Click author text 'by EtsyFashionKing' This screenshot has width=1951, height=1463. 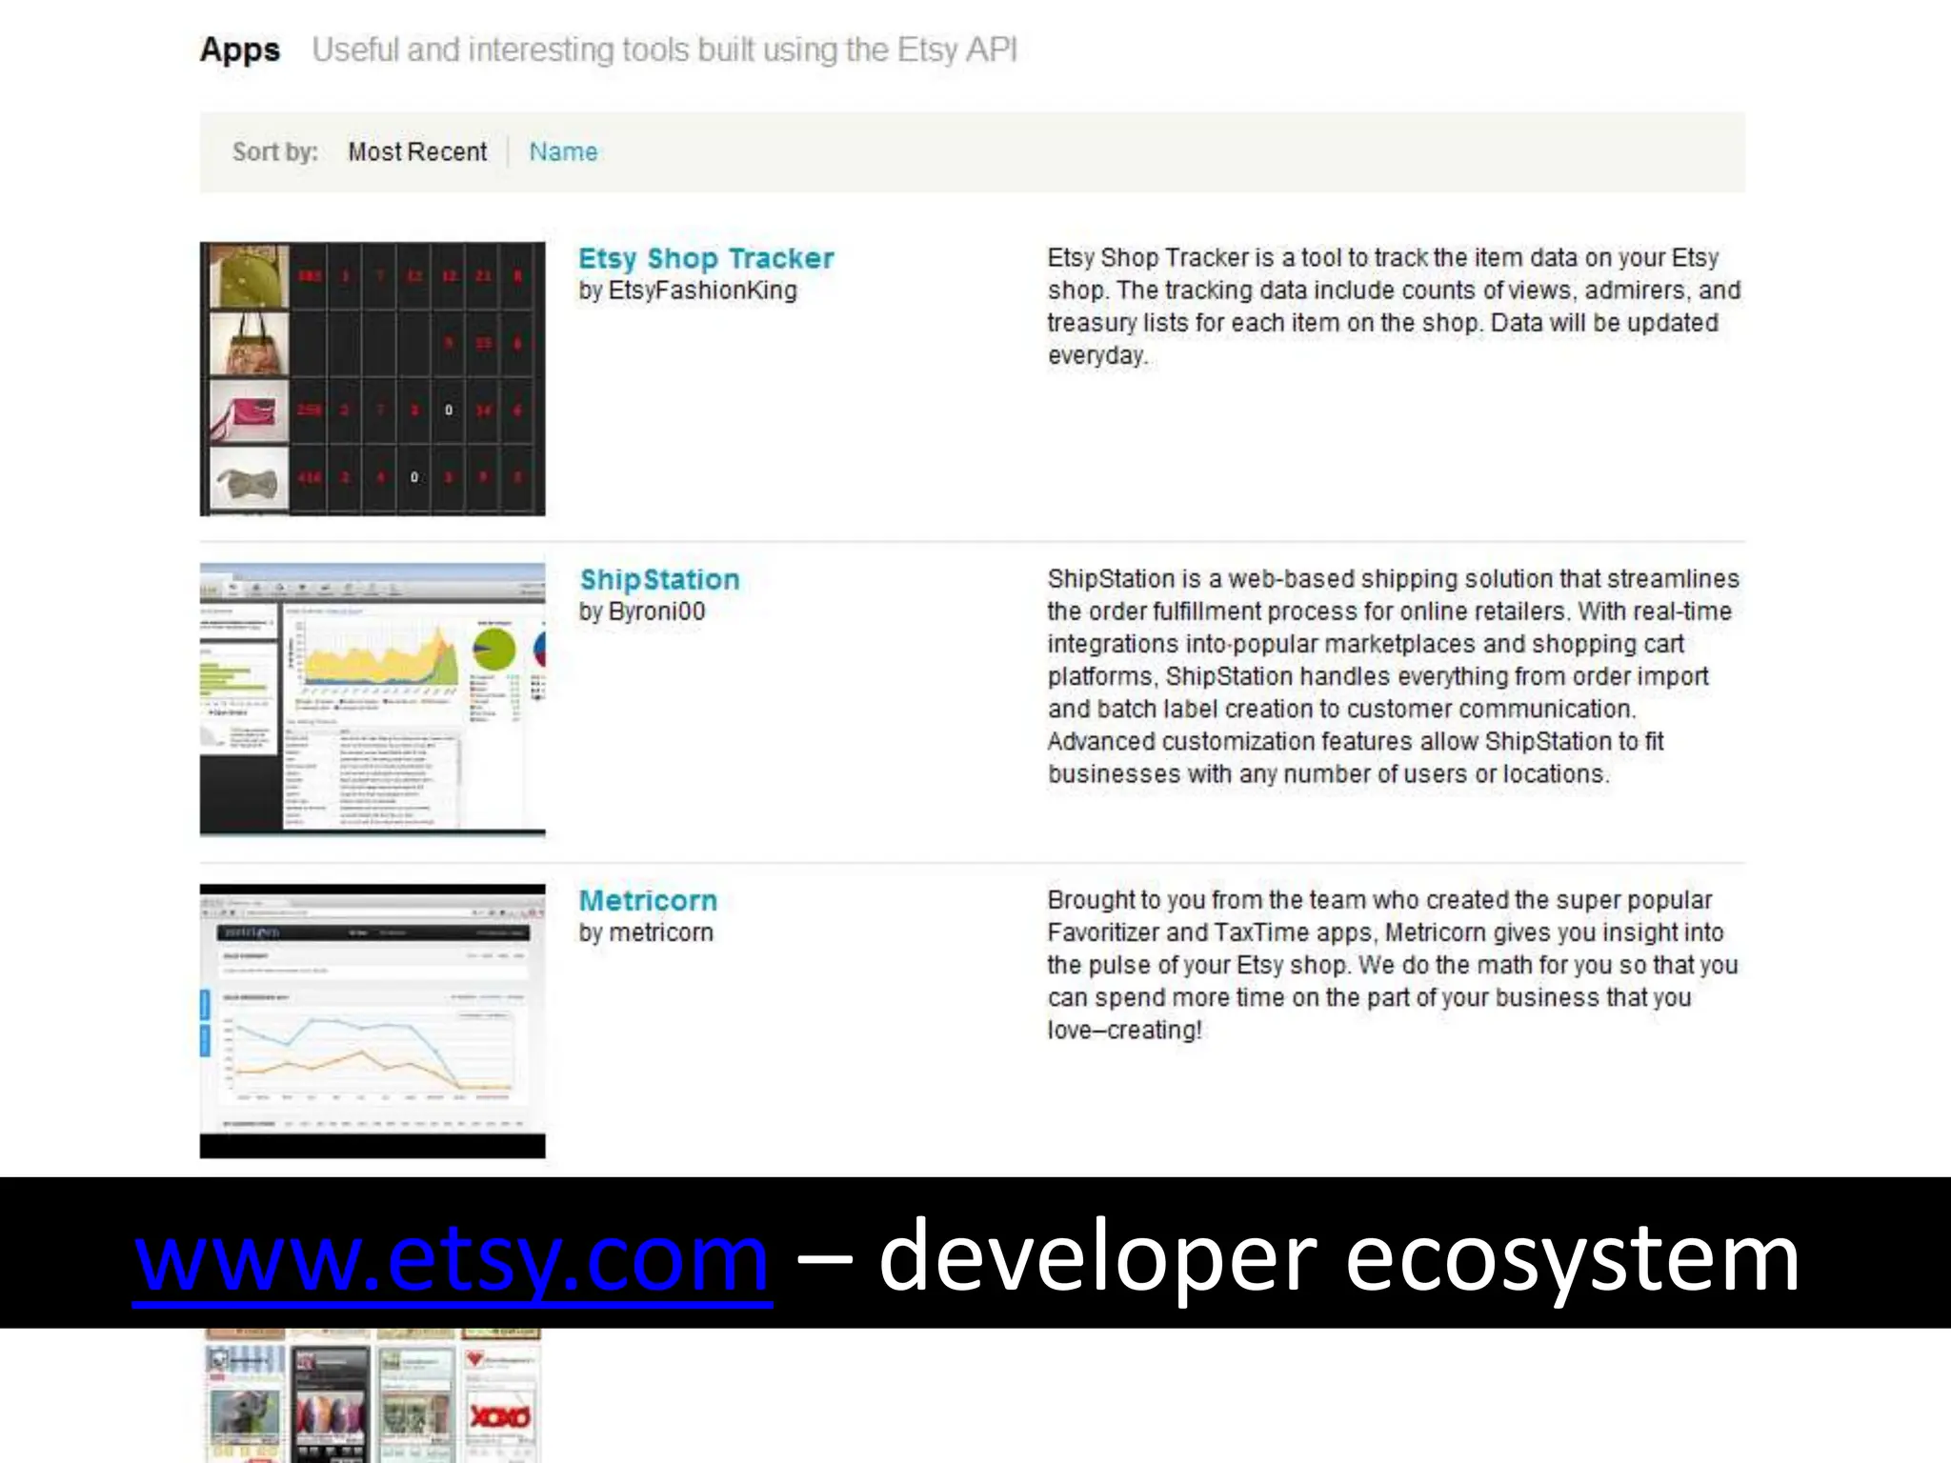(x=688, y=291)
